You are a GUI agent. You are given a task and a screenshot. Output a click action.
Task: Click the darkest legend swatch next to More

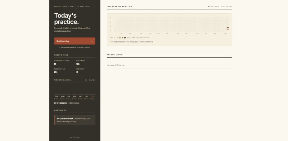click(x=125, y=37)
